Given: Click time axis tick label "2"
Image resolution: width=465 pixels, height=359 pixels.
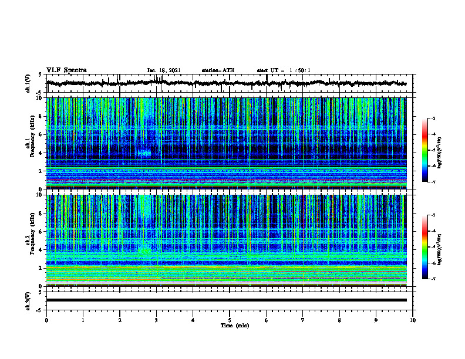Looking at the screenshot, I should click(120, 320).
